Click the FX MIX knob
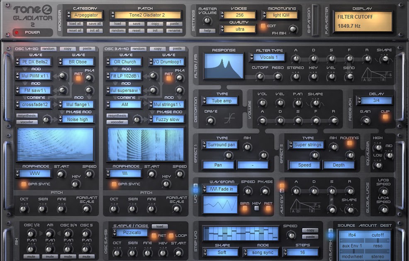Image resolution: width=409 pixels, height=261 pixels. [293, 29]
